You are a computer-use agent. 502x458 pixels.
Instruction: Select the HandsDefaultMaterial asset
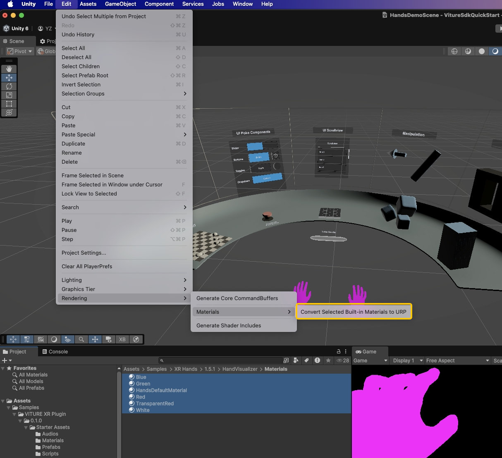tap(161, 390)
